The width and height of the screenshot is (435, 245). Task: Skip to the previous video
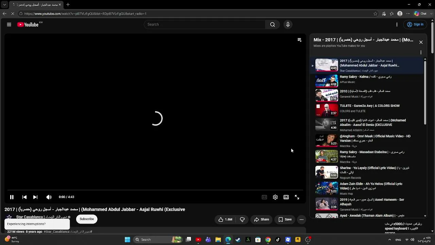click(24, 197)
